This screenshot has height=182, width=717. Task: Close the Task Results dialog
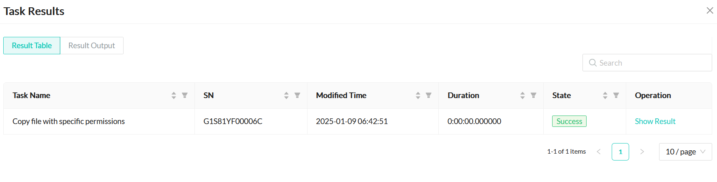point(710,11)
